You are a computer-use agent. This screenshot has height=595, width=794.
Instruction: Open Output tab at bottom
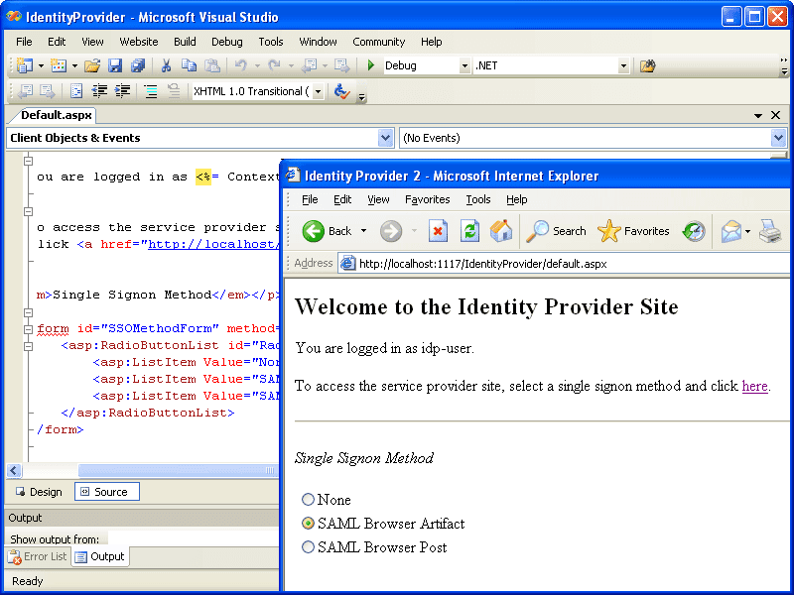pyautogui.click(x=100, y=556)
